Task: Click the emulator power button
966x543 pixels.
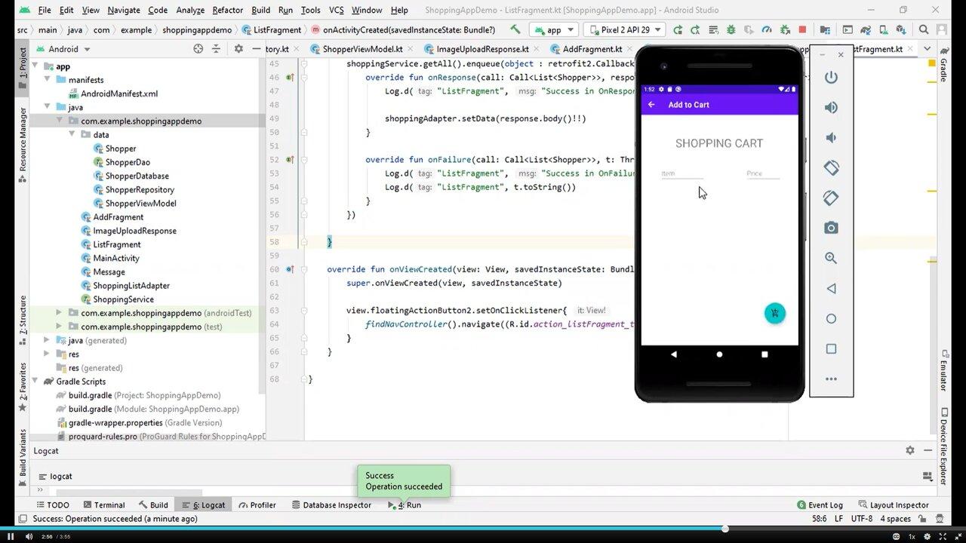Action: [x=831, y=78]
